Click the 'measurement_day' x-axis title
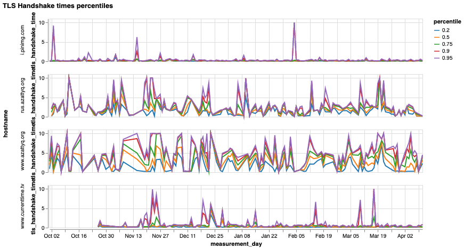The image size is (464, 249). pos(234,243)
